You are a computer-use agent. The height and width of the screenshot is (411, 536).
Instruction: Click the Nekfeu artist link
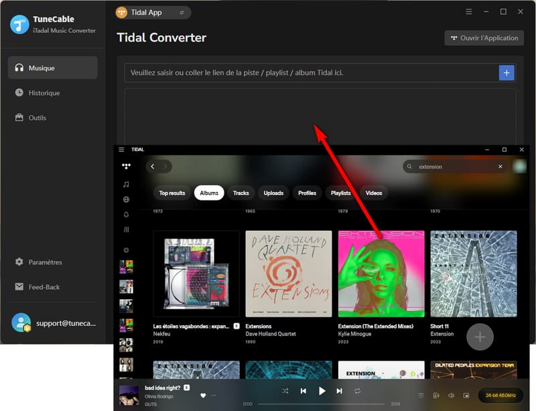(x=161, y=334)
